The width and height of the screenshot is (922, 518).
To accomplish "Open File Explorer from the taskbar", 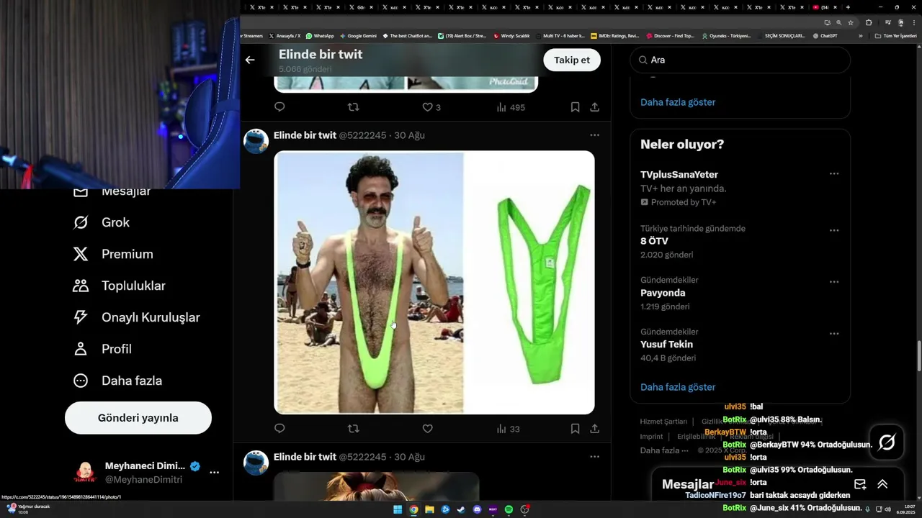I will coord(429,510).
